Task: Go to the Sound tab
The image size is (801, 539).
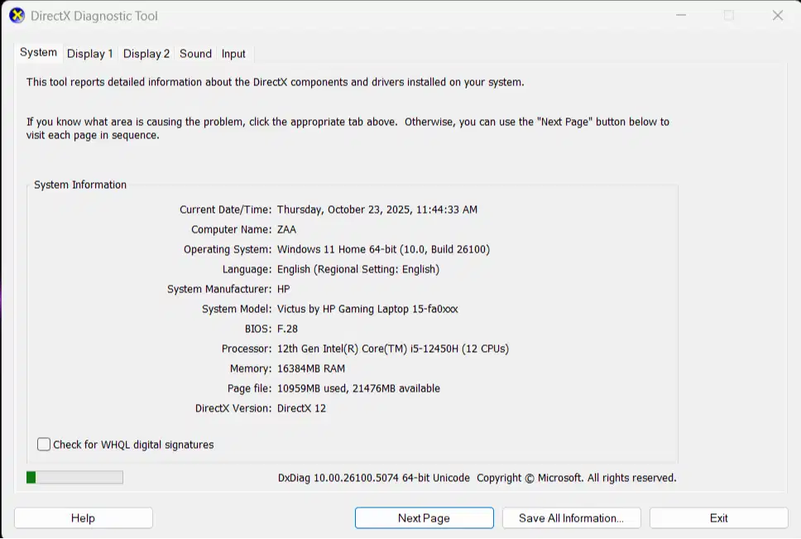Action: [x=195, y=54]
